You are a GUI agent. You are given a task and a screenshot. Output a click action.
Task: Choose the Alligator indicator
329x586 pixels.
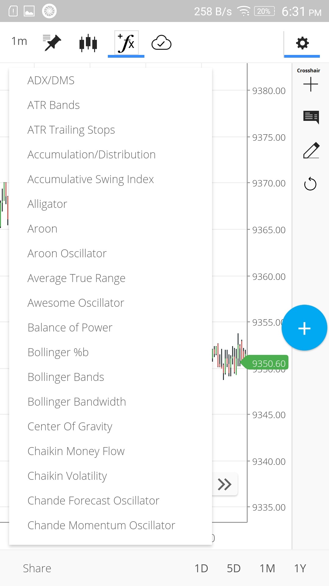(x=47, y=204)
